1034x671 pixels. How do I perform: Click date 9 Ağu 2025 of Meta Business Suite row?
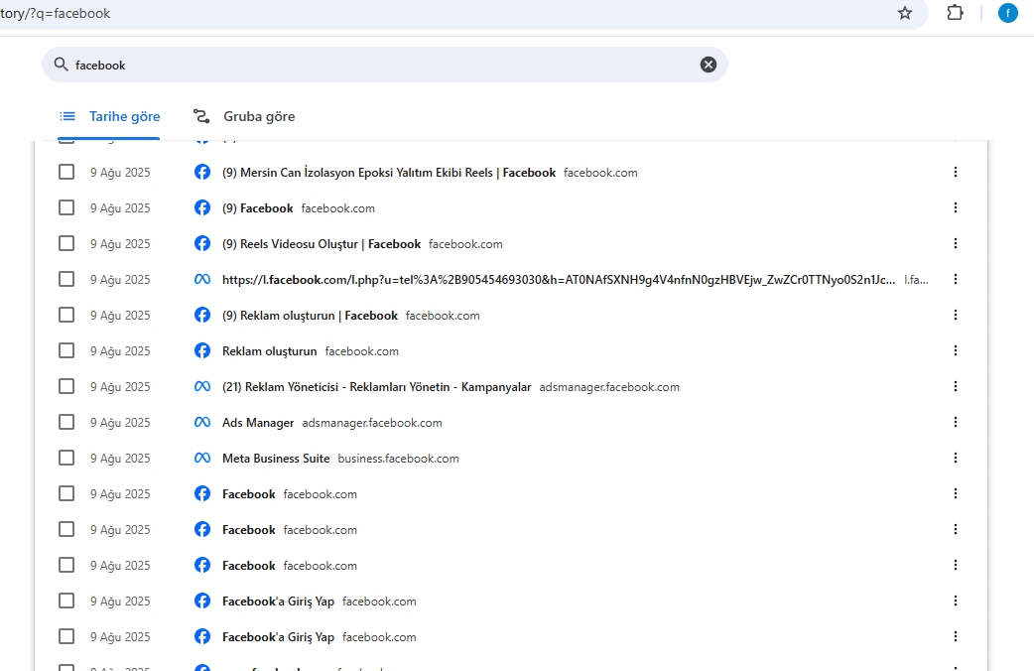(120, 459)
